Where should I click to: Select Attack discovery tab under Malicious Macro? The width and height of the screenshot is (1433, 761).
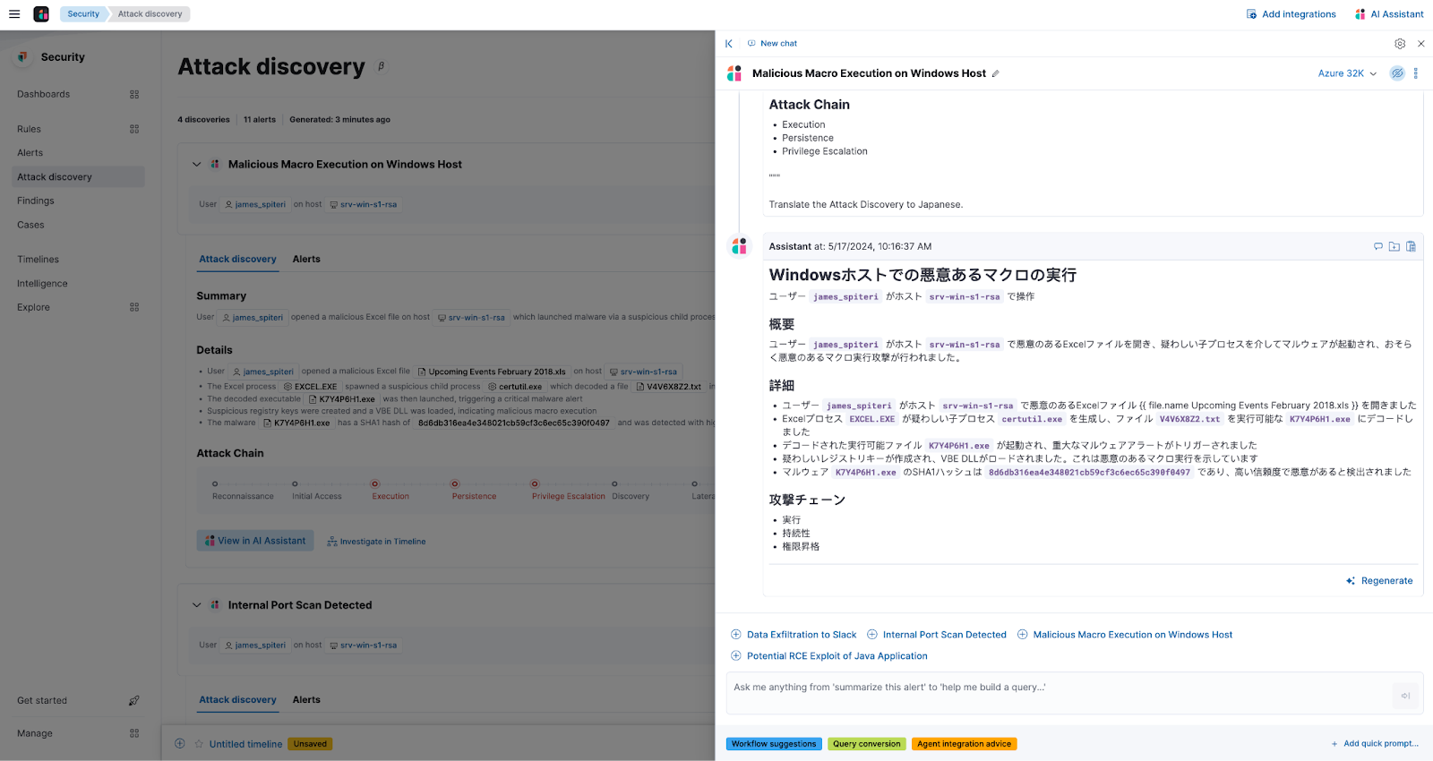(x=237, y=259)
